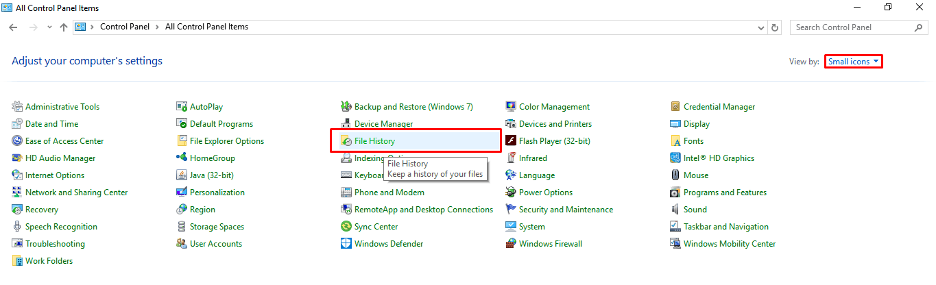Open the AutoPlay icon
Image resolution: width=936 pixels, height=285 pixels.
pos(182,107)
